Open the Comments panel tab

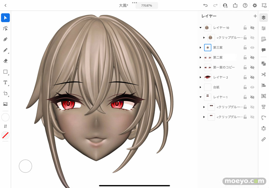pos(264,50)
